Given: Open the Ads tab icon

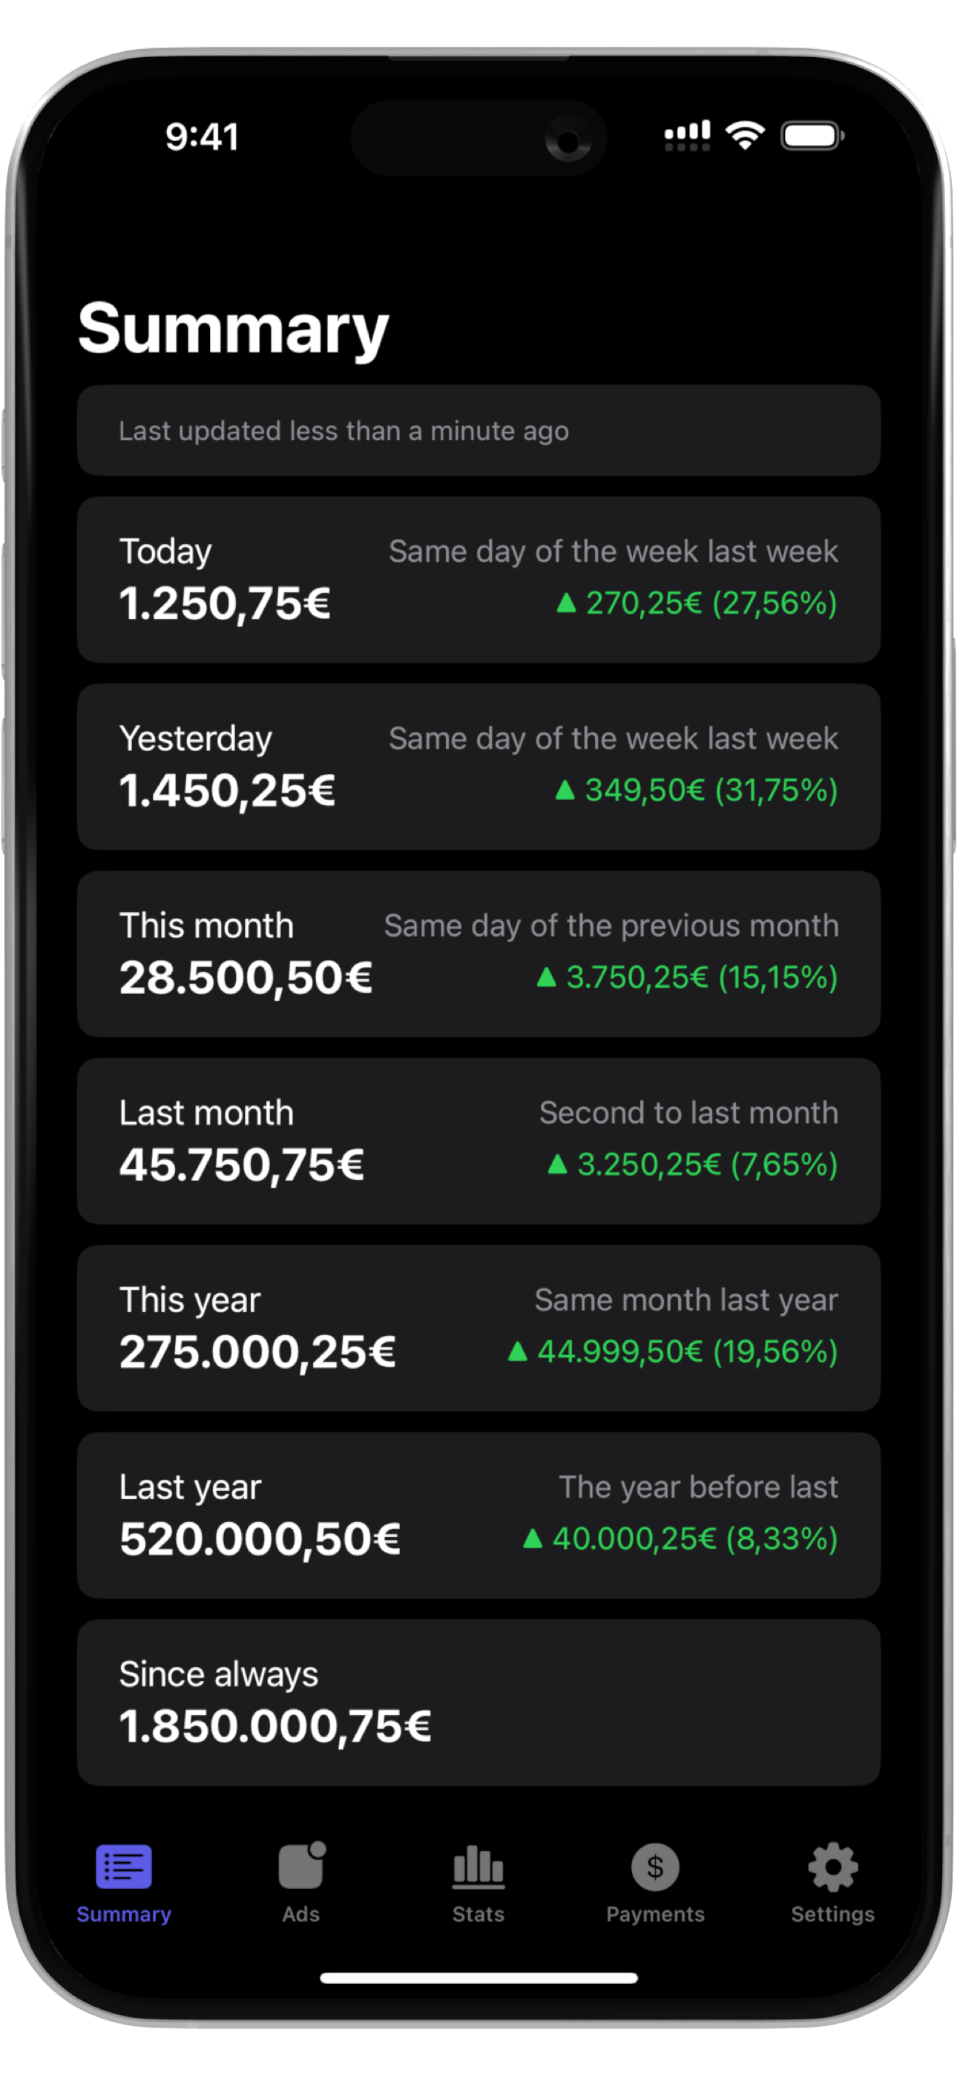Looking at the screenshot, I should tap(301, 1866).
